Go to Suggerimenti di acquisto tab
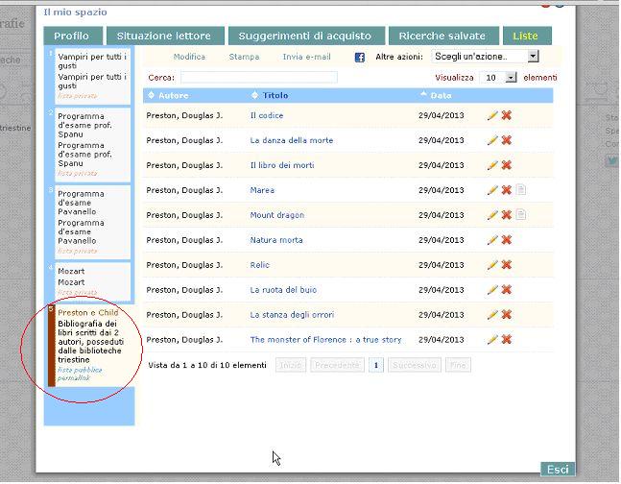 (305, 36)
